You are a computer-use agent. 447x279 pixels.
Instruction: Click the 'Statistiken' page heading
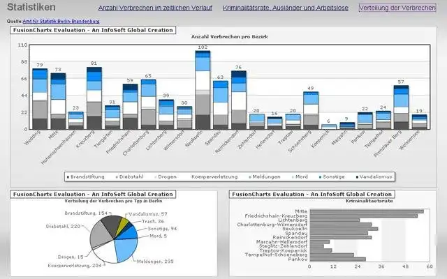point(31,8)
